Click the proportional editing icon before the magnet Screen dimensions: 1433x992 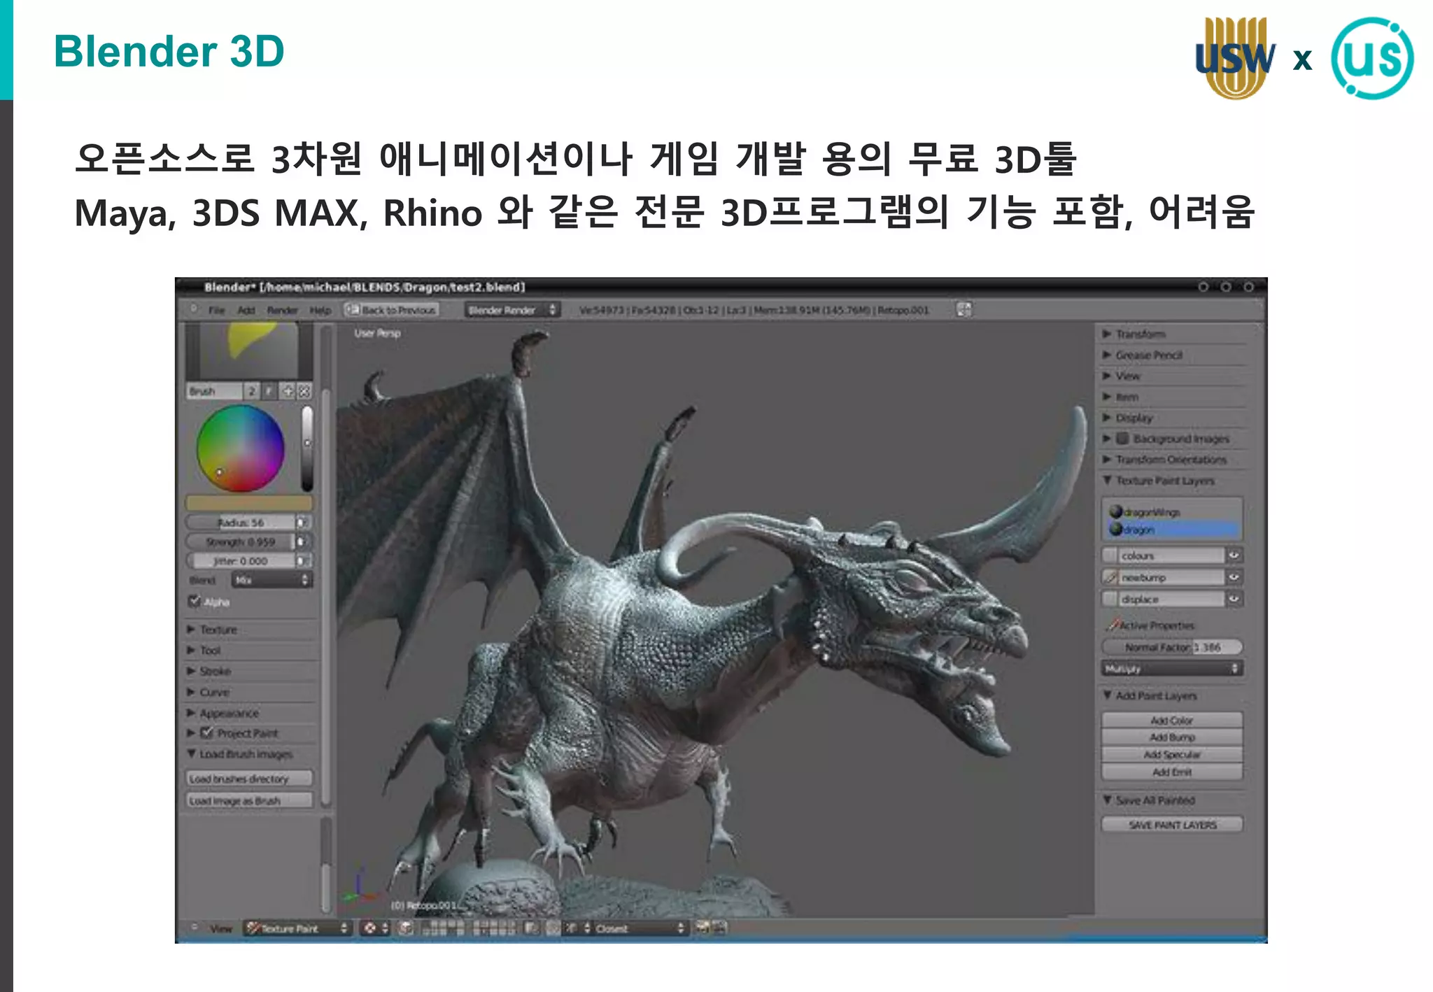click(x=553, y=928)
